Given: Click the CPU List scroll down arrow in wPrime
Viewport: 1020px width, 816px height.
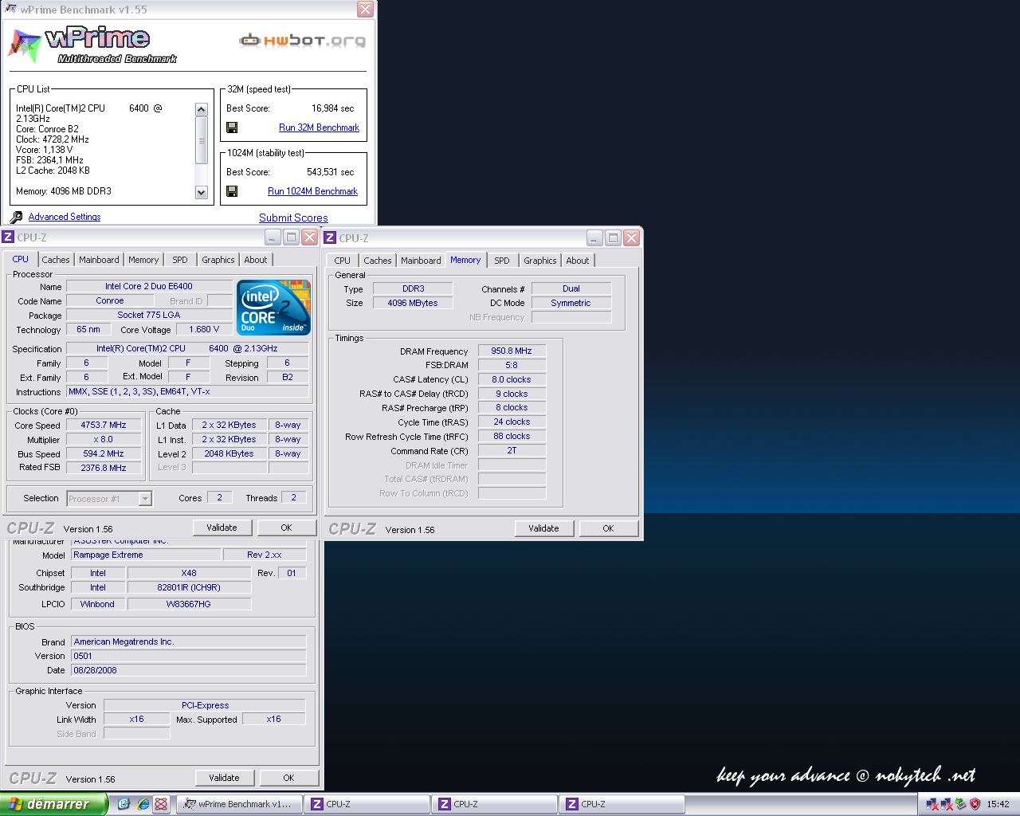Looking at the screenshot, I should coord(202,192).
